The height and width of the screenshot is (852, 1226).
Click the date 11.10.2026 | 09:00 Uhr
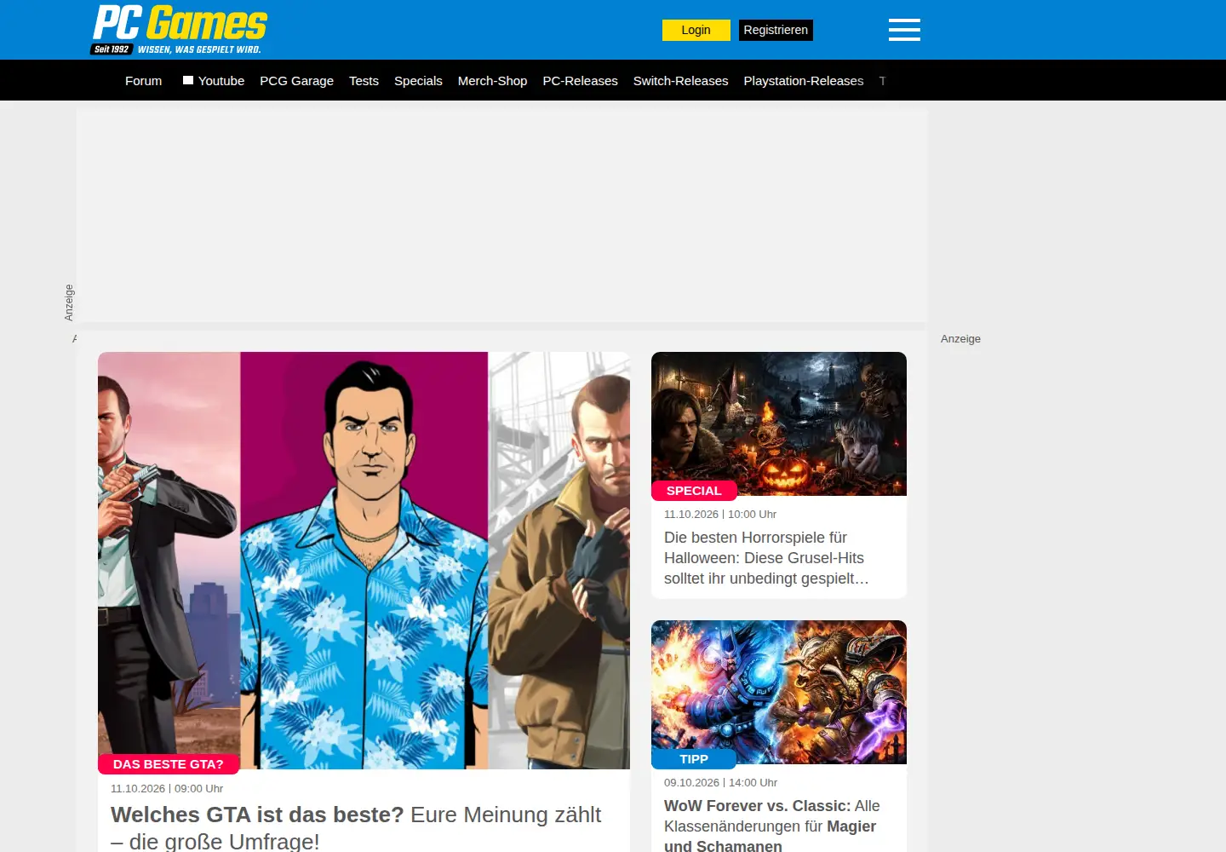click(x=167, y=789)
